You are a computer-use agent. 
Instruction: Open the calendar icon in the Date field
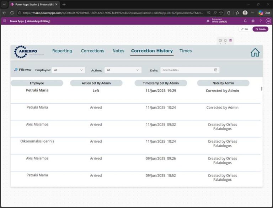215,70
